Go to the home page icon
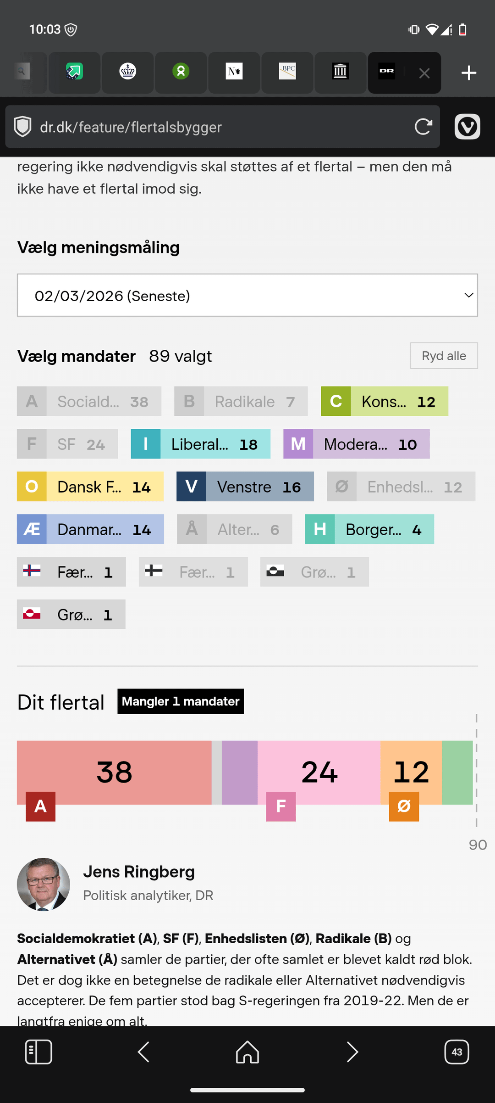495x1103 pixels. click(247, 1052)
